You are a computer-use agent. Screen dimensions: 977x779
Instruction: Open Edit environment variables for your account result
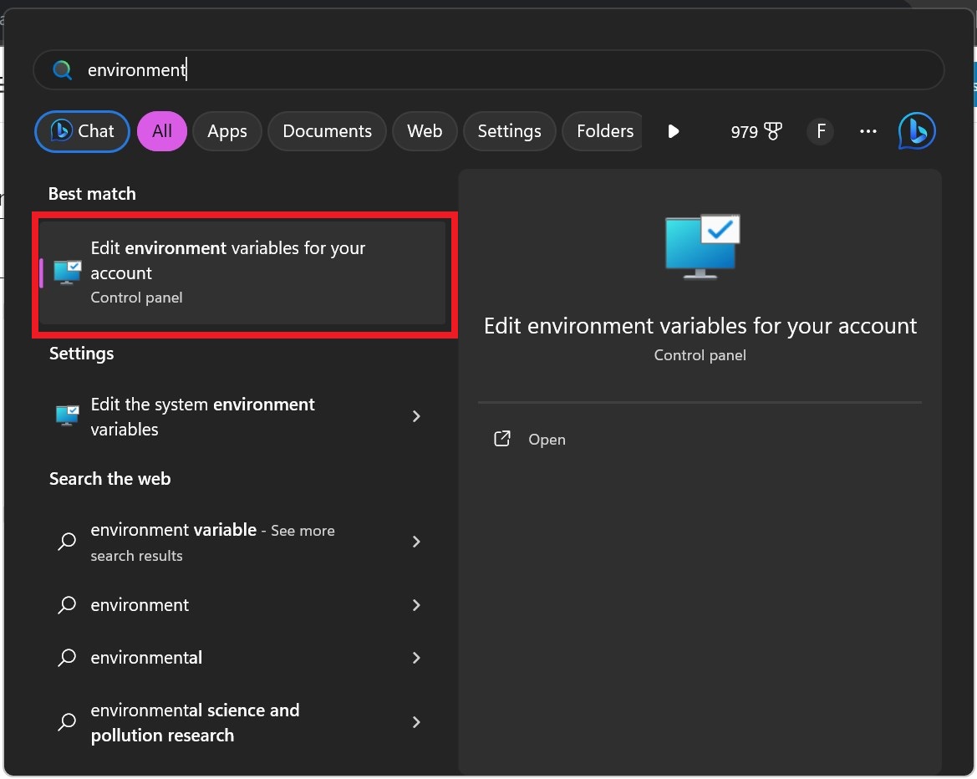point(243,273)
